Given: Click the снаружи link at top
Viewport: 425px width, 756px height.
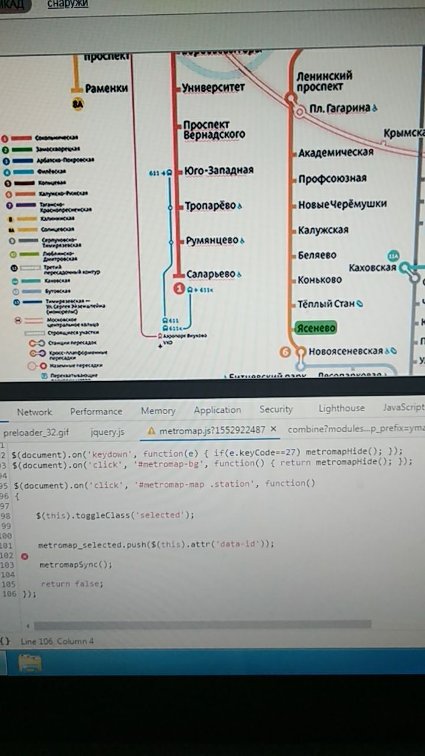Looking at the screenshot, I should [68, 4].
